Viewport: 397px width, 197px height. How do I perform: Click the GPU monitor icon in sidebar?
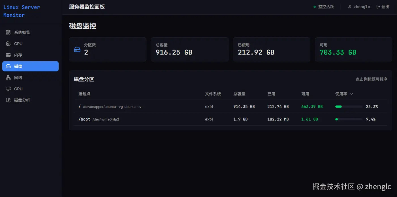coord(8,89)
